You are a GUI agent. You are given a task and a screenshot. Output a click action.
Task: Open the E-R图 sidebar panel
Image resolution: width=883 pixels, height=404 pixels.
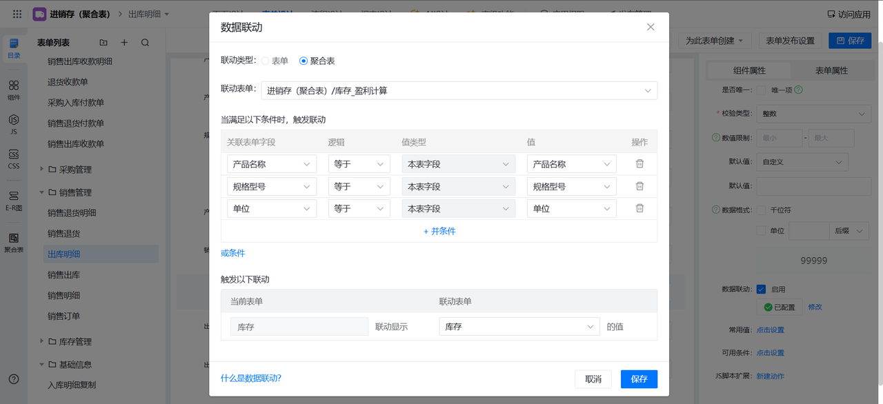click(14, 200)
